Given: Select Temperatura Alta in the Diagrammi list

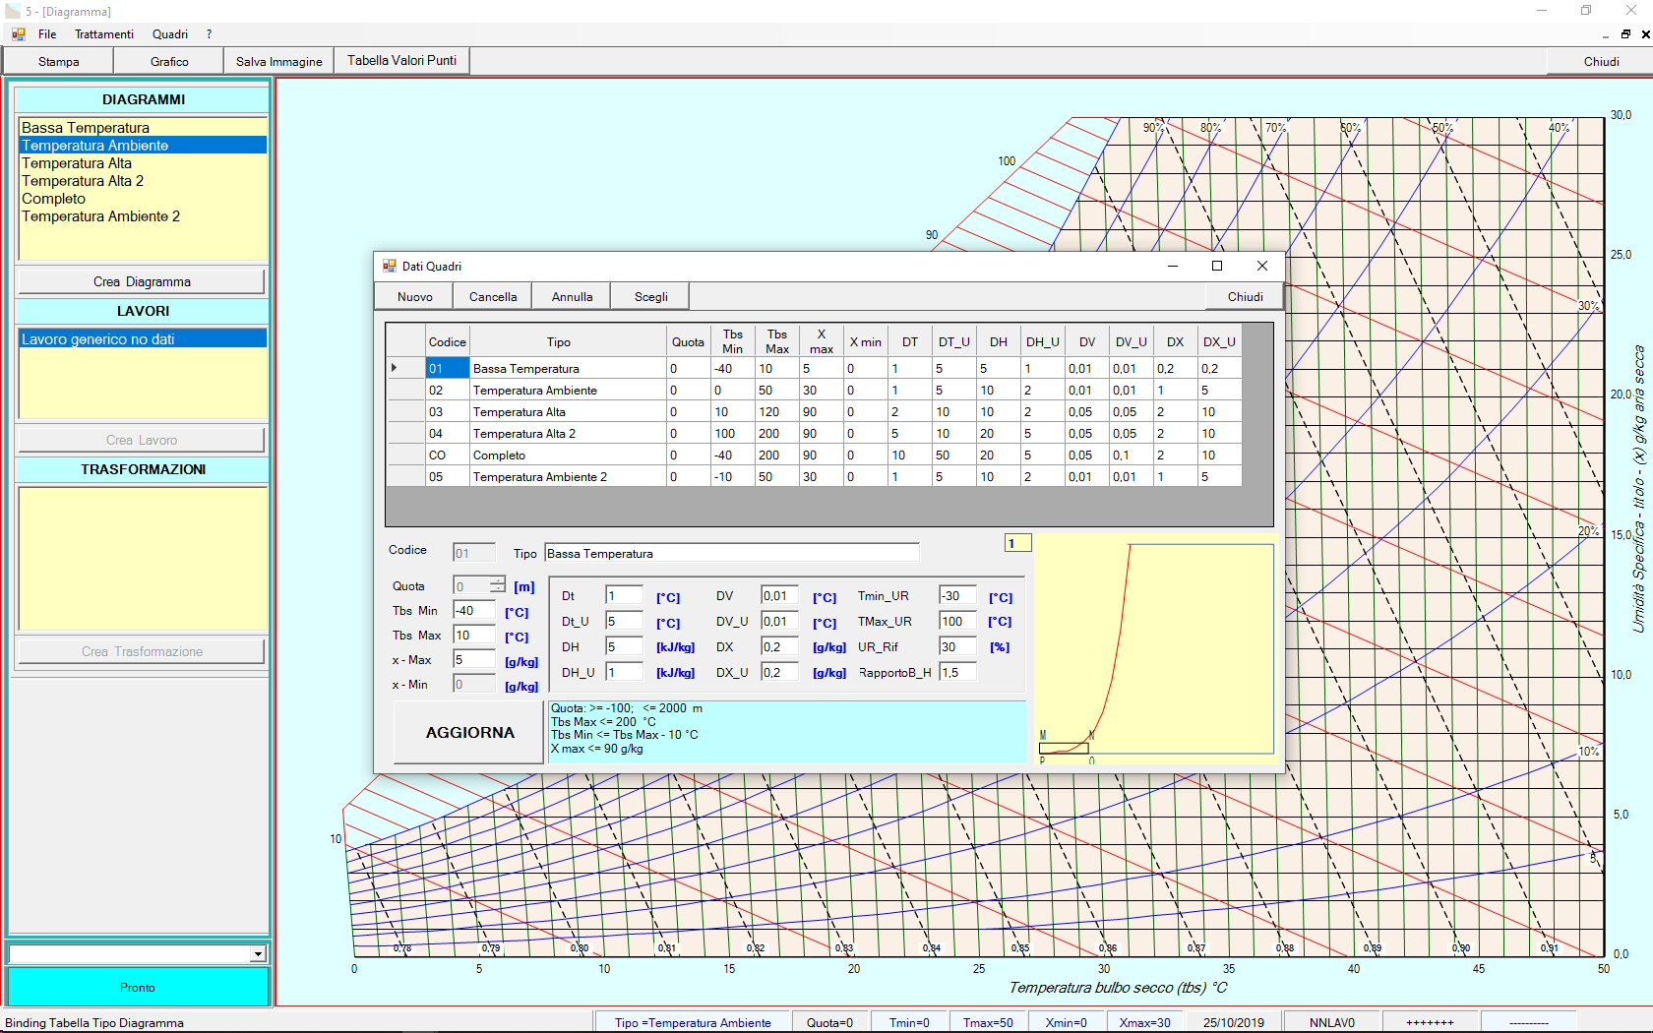Looking at the screenshot, I should tap(143, 163).
